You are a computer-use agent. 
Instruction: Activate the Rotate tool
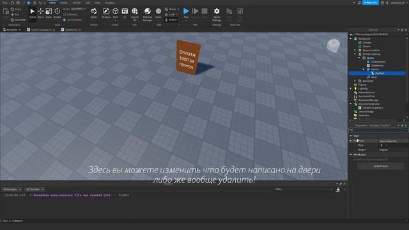click(x=57, y=13)
